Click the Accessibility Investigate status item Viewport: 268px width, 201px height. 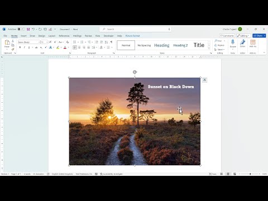tap(111, 174)
